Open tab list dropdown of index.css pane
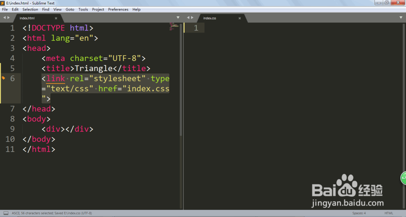 pyautogui.click(x=401, y=17)
